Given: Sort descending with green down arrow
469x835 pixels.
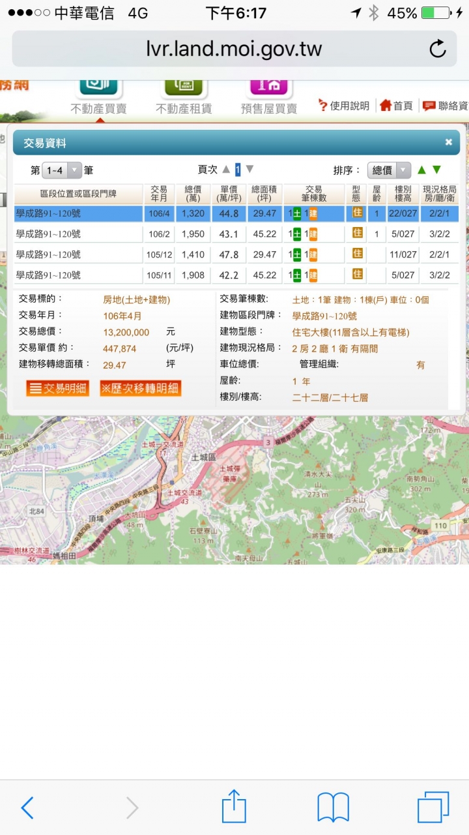Looking at the screenshot, I should coord(437,170).
